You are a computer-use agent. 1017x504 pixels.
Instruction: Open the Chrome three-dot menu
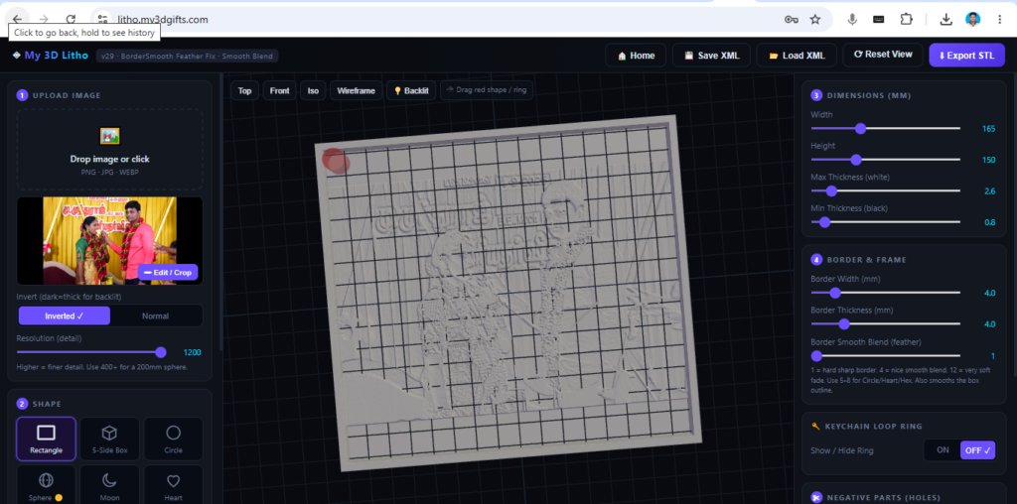(x=999, y=20)
